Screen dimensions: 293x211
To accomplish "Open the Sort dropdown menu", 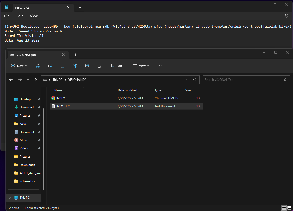I will pos(118,66).
